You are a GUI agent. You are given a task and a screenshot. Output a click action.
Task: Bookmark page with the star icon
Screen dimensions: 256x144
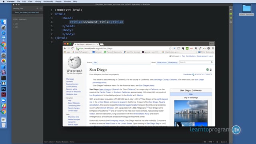pos(170,48)
